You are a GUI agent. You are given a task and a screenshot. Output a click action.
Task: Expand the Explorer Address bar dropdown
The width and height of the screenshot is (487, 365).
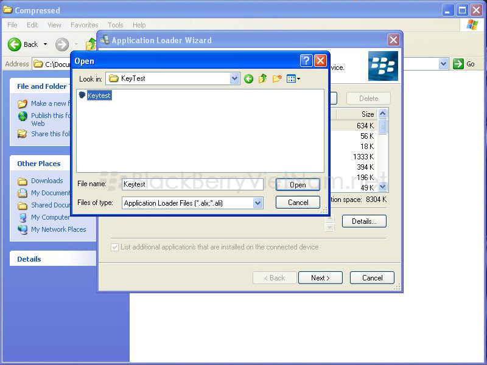point(444,64)
